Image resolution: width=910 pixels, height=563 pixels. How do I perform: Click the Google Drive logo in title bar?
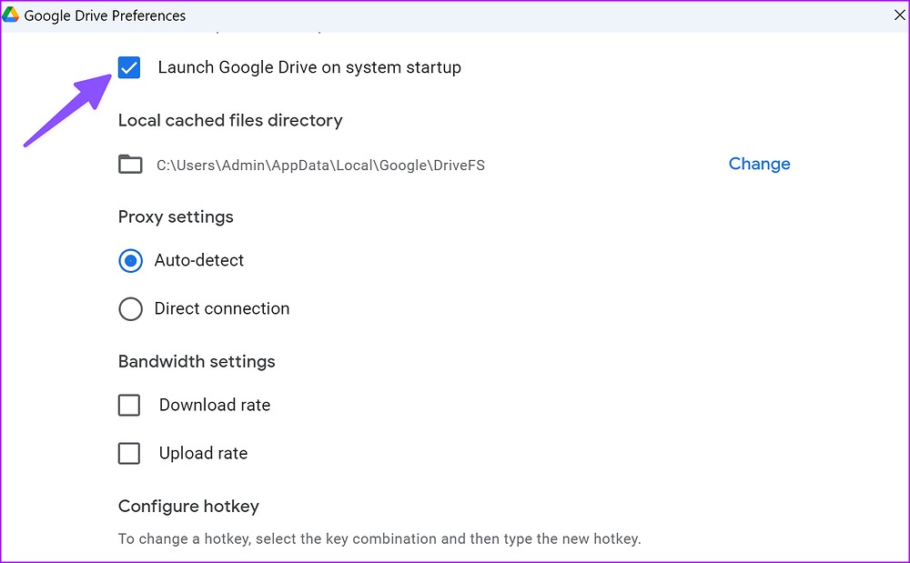13,15
